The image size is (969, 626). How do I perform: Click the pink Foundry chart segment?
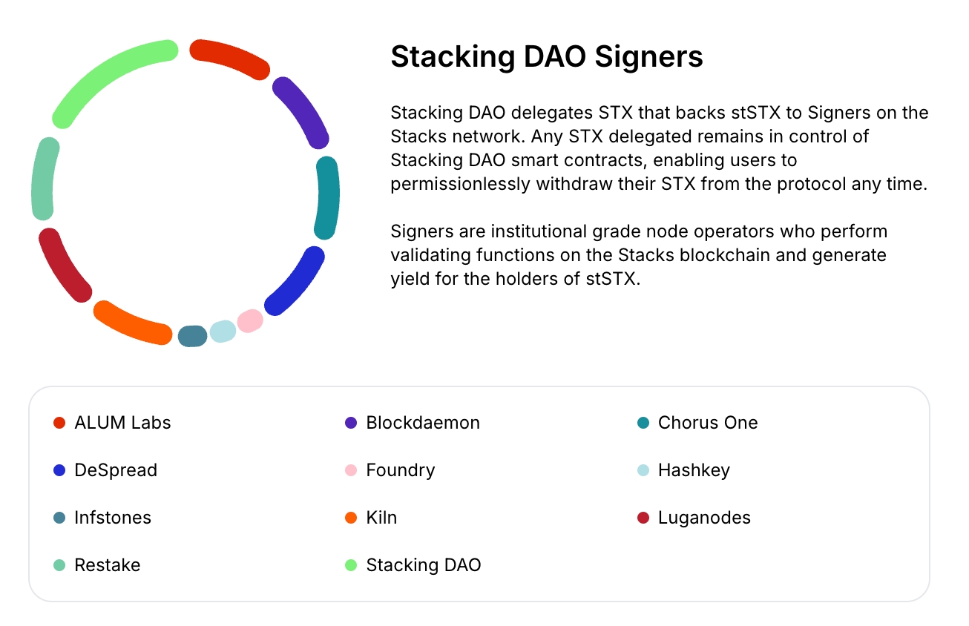click(250, 321)
